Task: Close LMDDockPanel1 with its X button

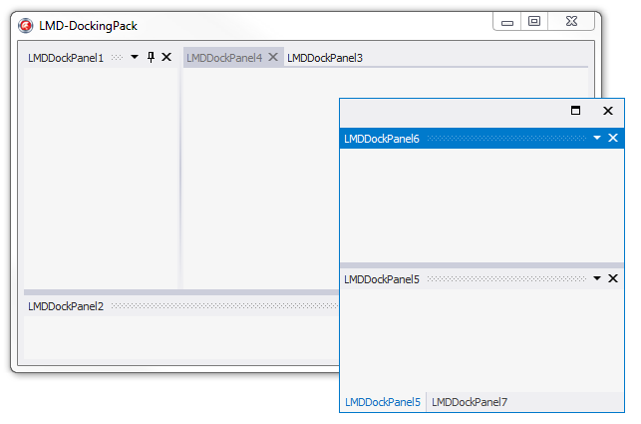Action: (x=166, y=57)
